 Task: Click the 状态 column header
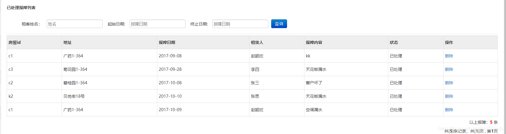[x=394, y=42]
